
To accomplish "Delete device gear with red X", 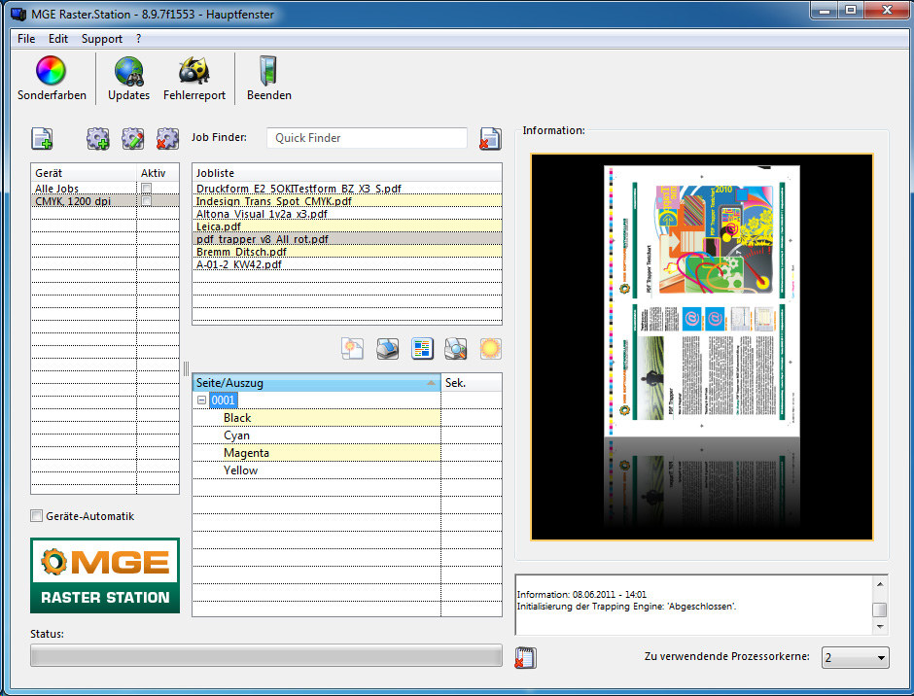I will pyautogui.click(x=167, y=139).
